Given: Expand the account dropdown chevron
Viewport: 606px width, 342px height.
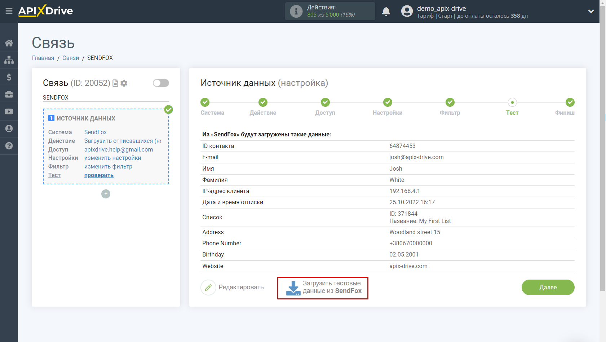Looking at the screenshot, I should (591, 12).
